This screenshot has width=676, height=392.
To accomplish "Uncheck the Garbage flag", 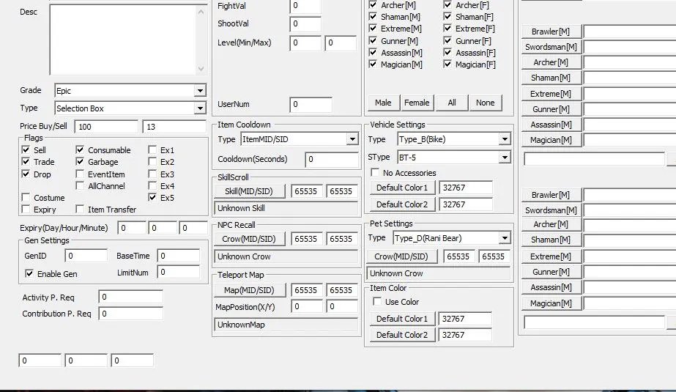I will tap(80, 162).
